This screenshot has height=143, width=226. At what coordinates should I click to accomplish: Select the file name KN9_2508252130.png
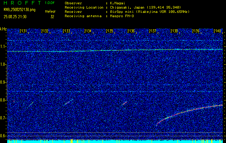(19, 10)
